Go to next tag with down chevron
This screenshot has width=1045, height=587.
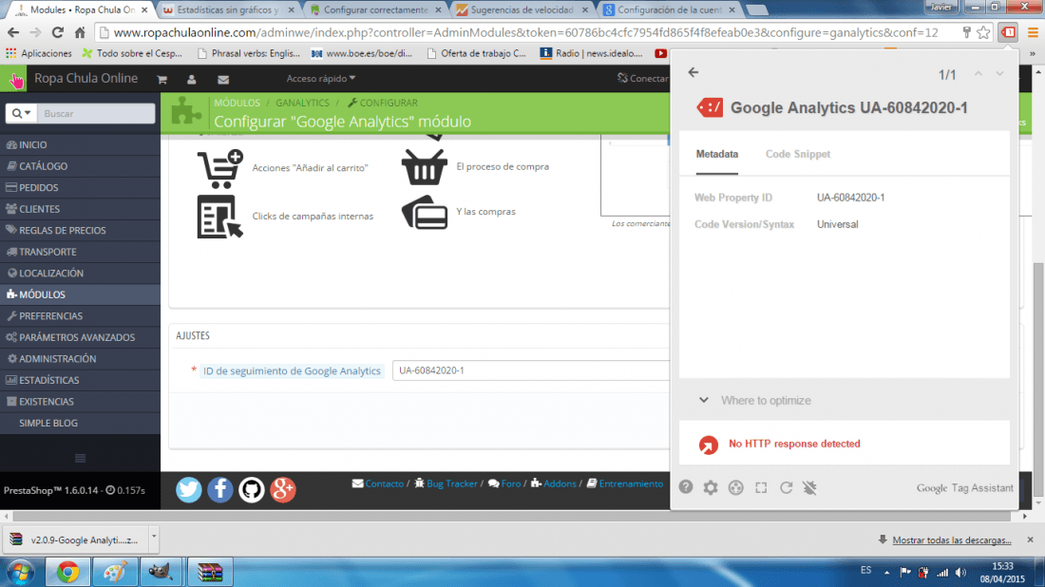[999, 74]
